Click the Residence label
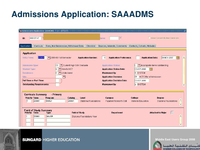 coord(28,73)
